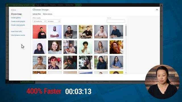Open the All dates filter dropdown
Image resolution: width=182 pixels, height=102 pixels.
pyautogui.click(x=53, y=21)
